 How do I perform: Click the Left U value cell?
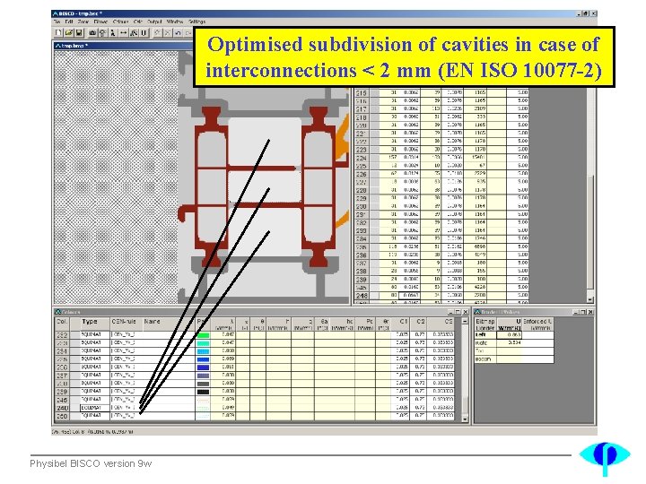coord(510,335)
